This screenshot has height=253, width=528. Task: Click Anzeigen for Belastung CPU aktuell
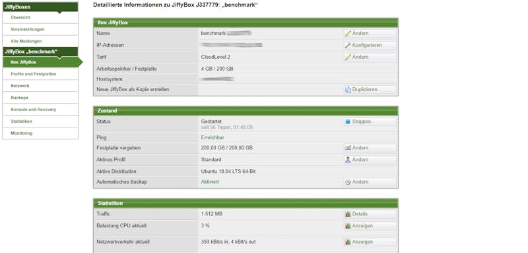pos(370,226)
